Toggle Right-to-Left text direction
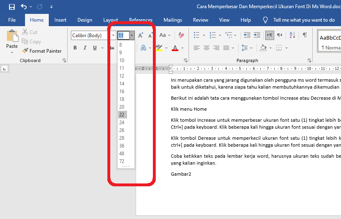Image resolution: width=341 pixels, height=219 pixels. click(280, 35)
